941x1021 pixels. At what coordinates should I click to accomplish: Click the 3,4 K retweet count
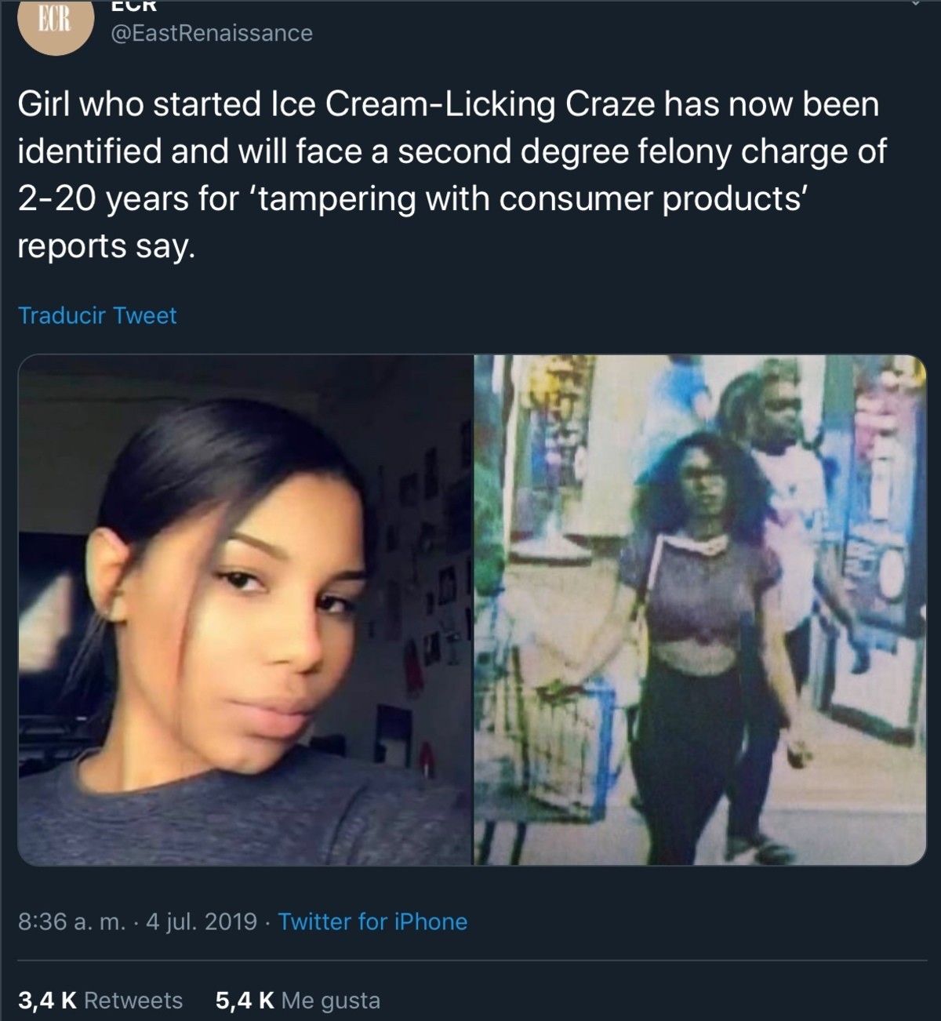(x=47, y=1001)
